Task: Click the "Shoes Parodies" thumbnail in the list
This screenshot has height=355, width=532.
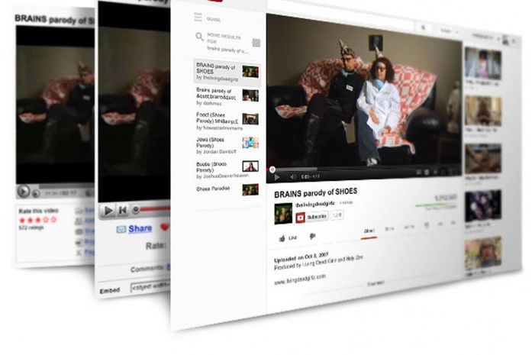Action: tap(250, 189)
